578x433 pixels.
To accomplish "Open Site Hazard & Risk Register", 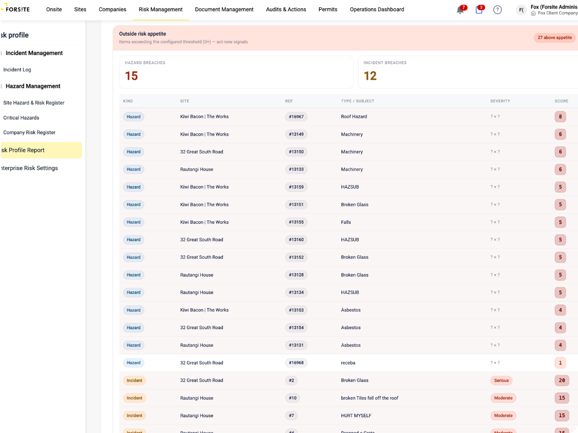I will pos(34,103).
